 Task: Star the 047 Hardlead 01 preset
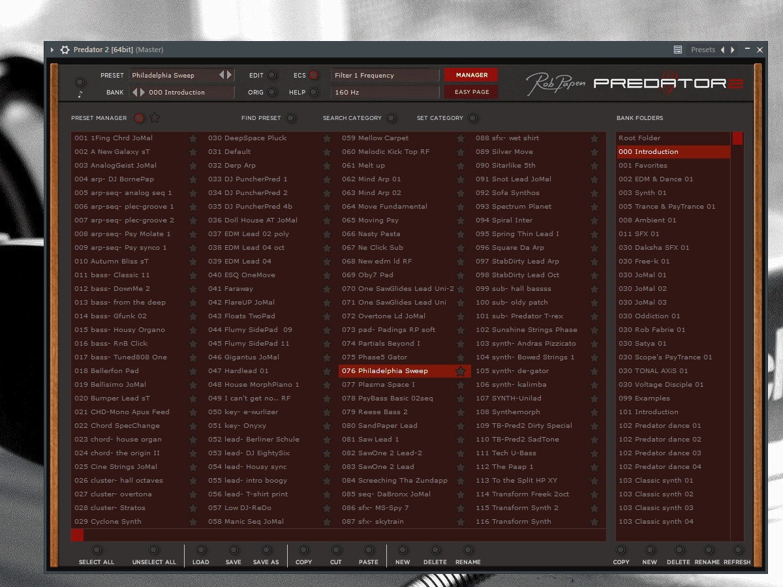(x=327, y=371)
